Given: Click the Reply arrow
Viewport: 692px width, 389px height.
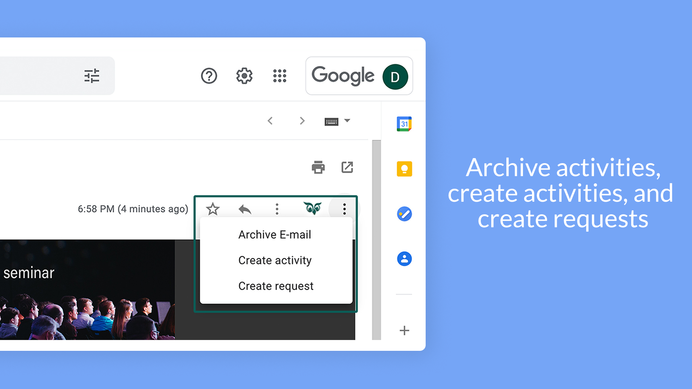Looking at the screenshot, I should 245,209.
